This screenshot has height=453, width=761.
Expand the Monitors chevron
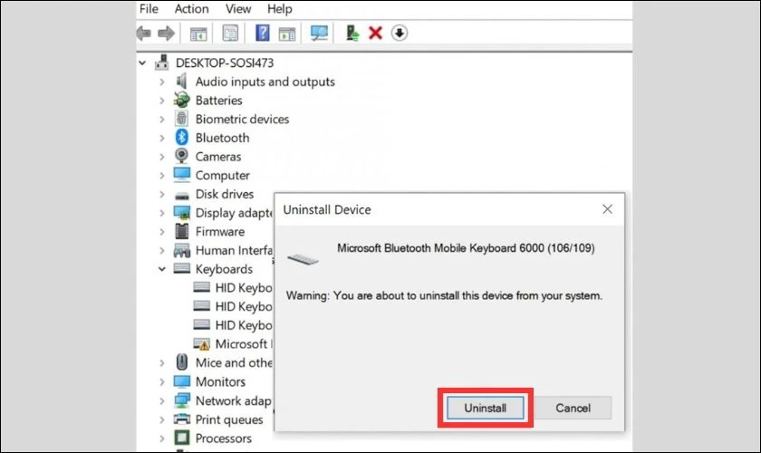pyautogui.click(x=161, y=381)
